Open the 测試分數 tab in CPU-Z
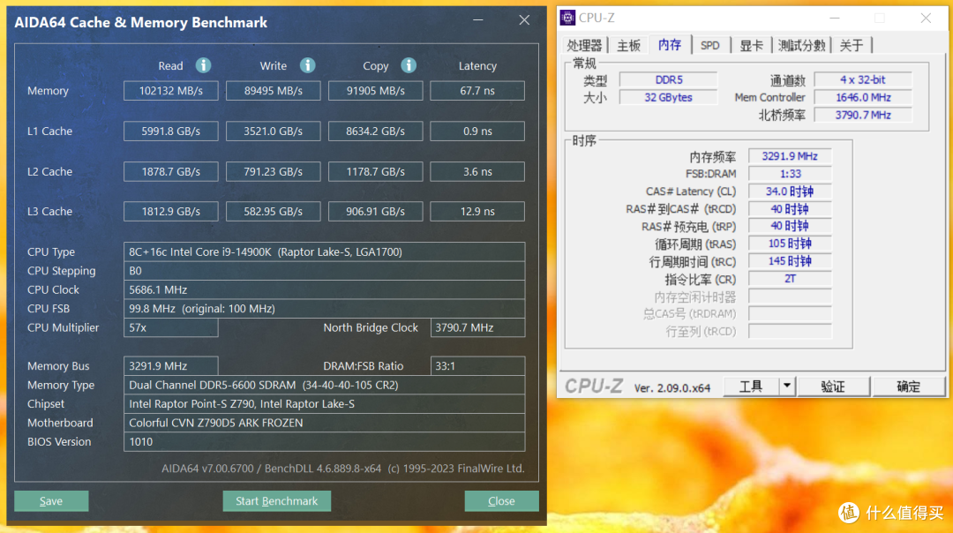Image resolution: width=953 pixels, height=533 pixels. [801, 45]
